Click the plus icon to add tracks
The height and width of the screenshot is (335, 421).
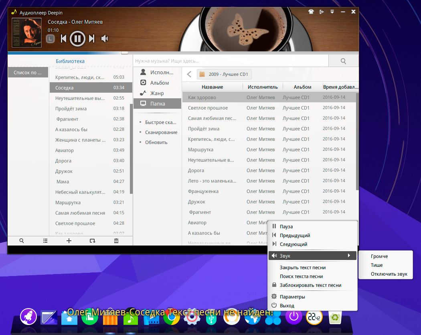click(x=69, y=241)
